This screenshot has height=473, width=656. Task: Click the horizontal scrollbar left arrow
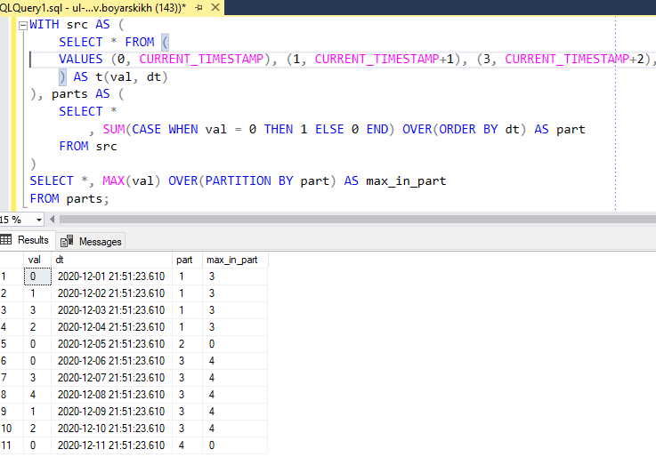(53, 220)
